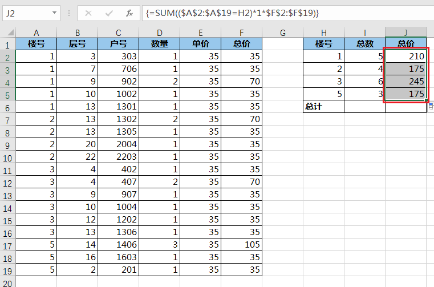Select cell B9 showing 20
This screenshot has width=434, height=287.
77,144
